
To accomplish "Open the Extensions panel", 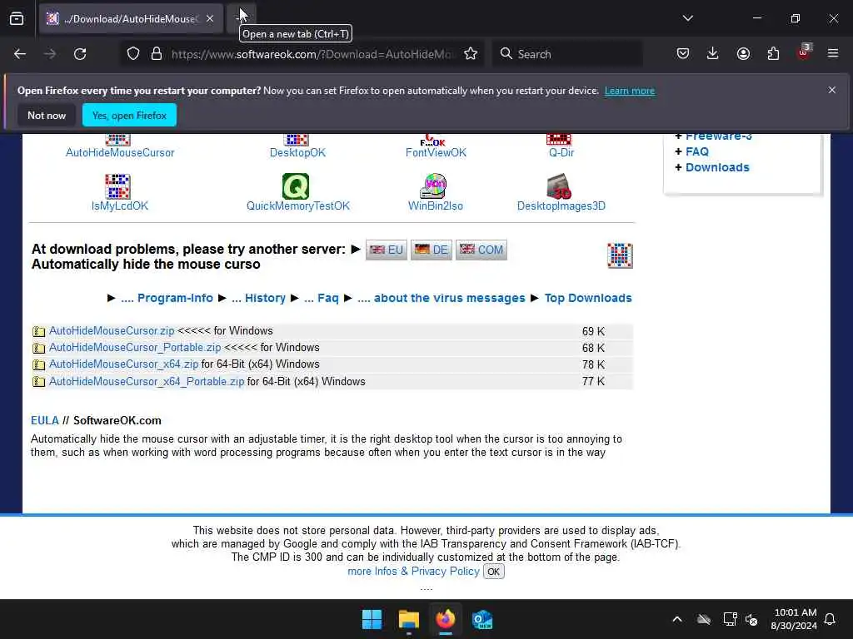I will tap(773, 54).
